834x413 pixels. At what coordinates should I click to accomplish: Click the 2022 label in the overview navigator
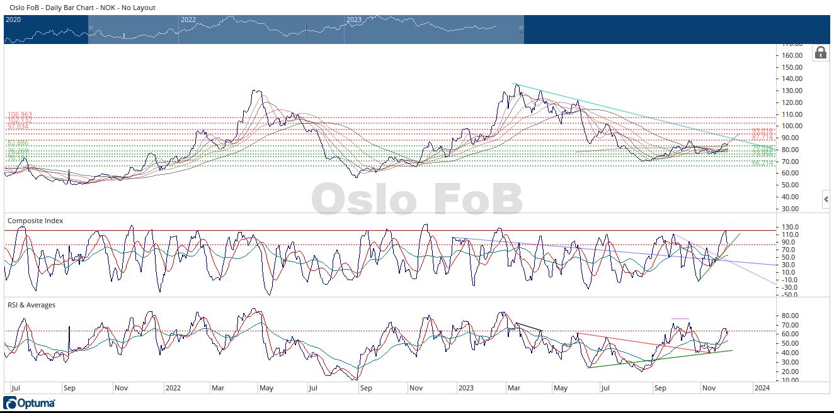pyautogui.click(x=188, y=19)
